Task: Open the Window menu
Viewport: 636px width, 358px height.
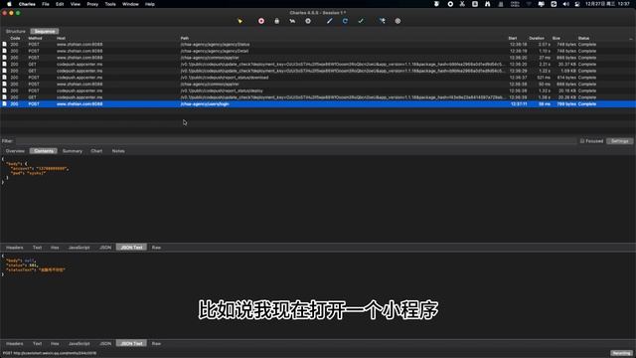Action: click(x=130, y=4)
